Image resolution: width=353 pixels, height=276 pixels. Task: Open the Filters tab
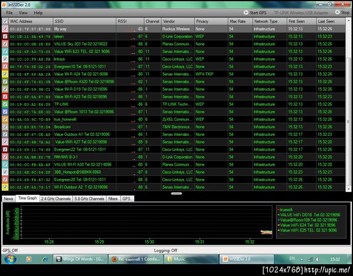tap(113, 198)
